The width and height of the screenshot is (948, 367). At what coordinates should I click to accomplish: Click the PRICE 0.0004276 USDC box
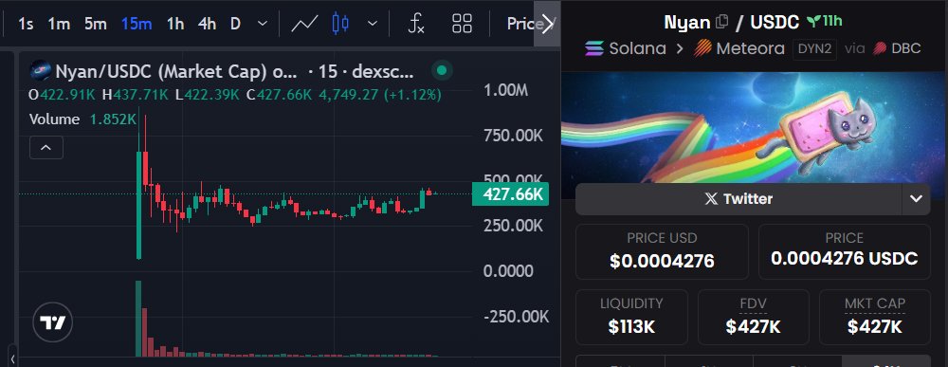pos(845,251)
